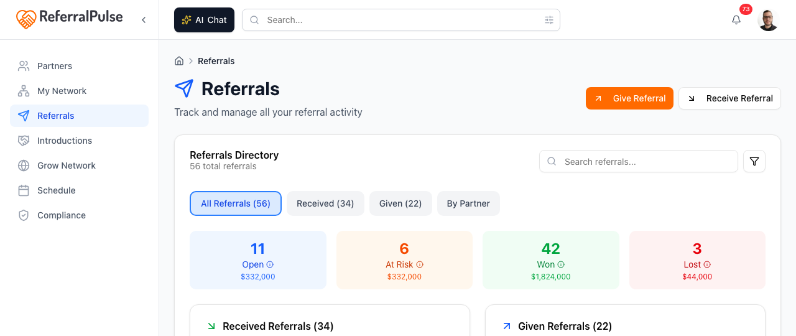The image size is (796, 336).
Task: Open the Partners page
Action: click(79, 66)
